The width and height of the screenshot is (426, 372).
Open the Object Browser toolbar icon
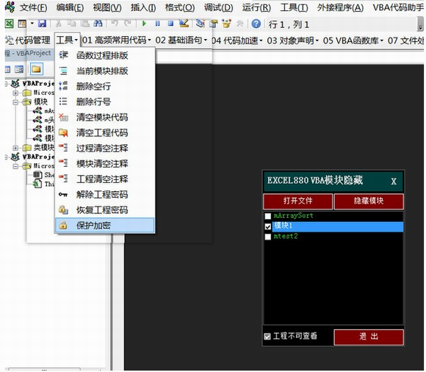click(226, 24)
